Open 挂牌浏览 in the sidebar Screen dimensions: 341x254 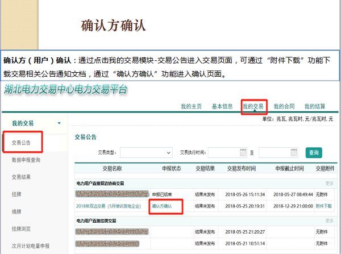[22, 228]
